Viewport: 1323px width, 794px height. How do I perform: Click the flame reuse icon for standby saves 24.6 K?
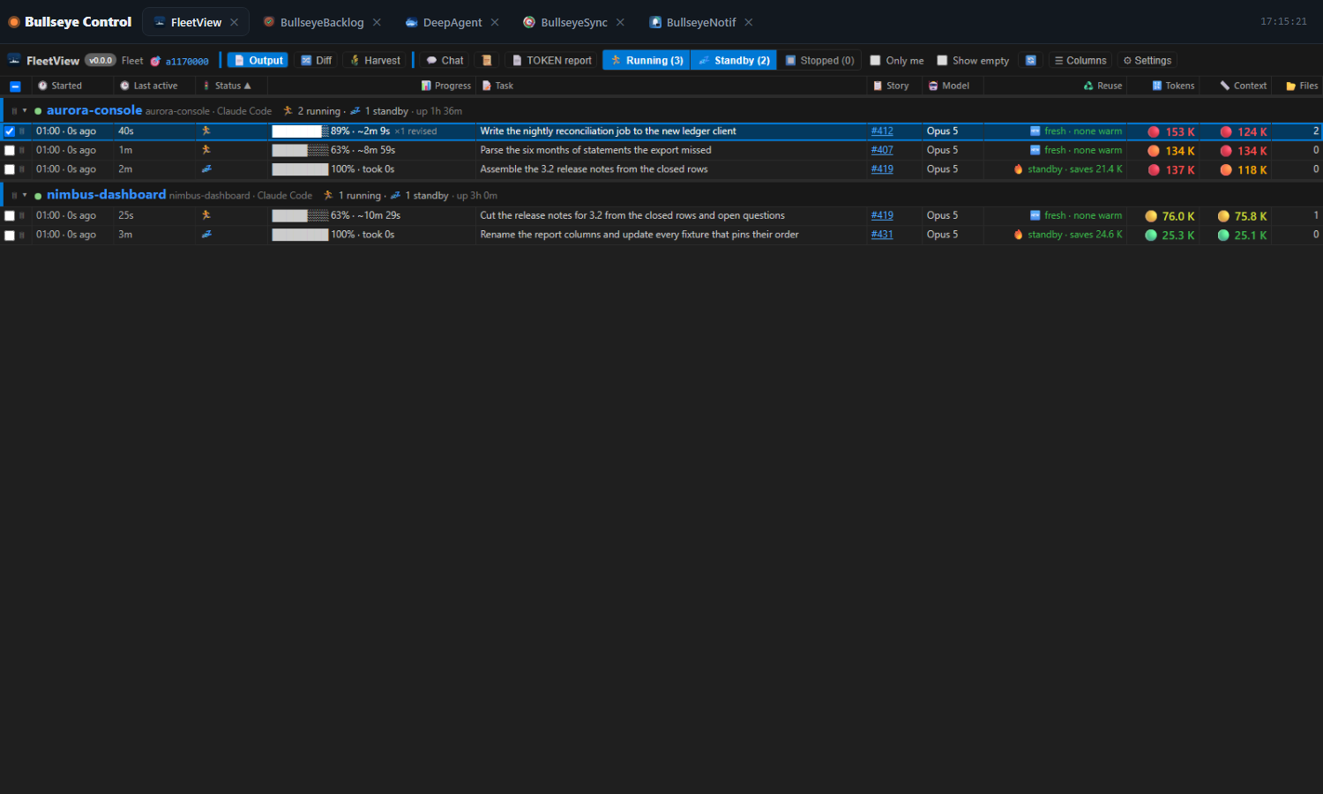point(1019,235)
